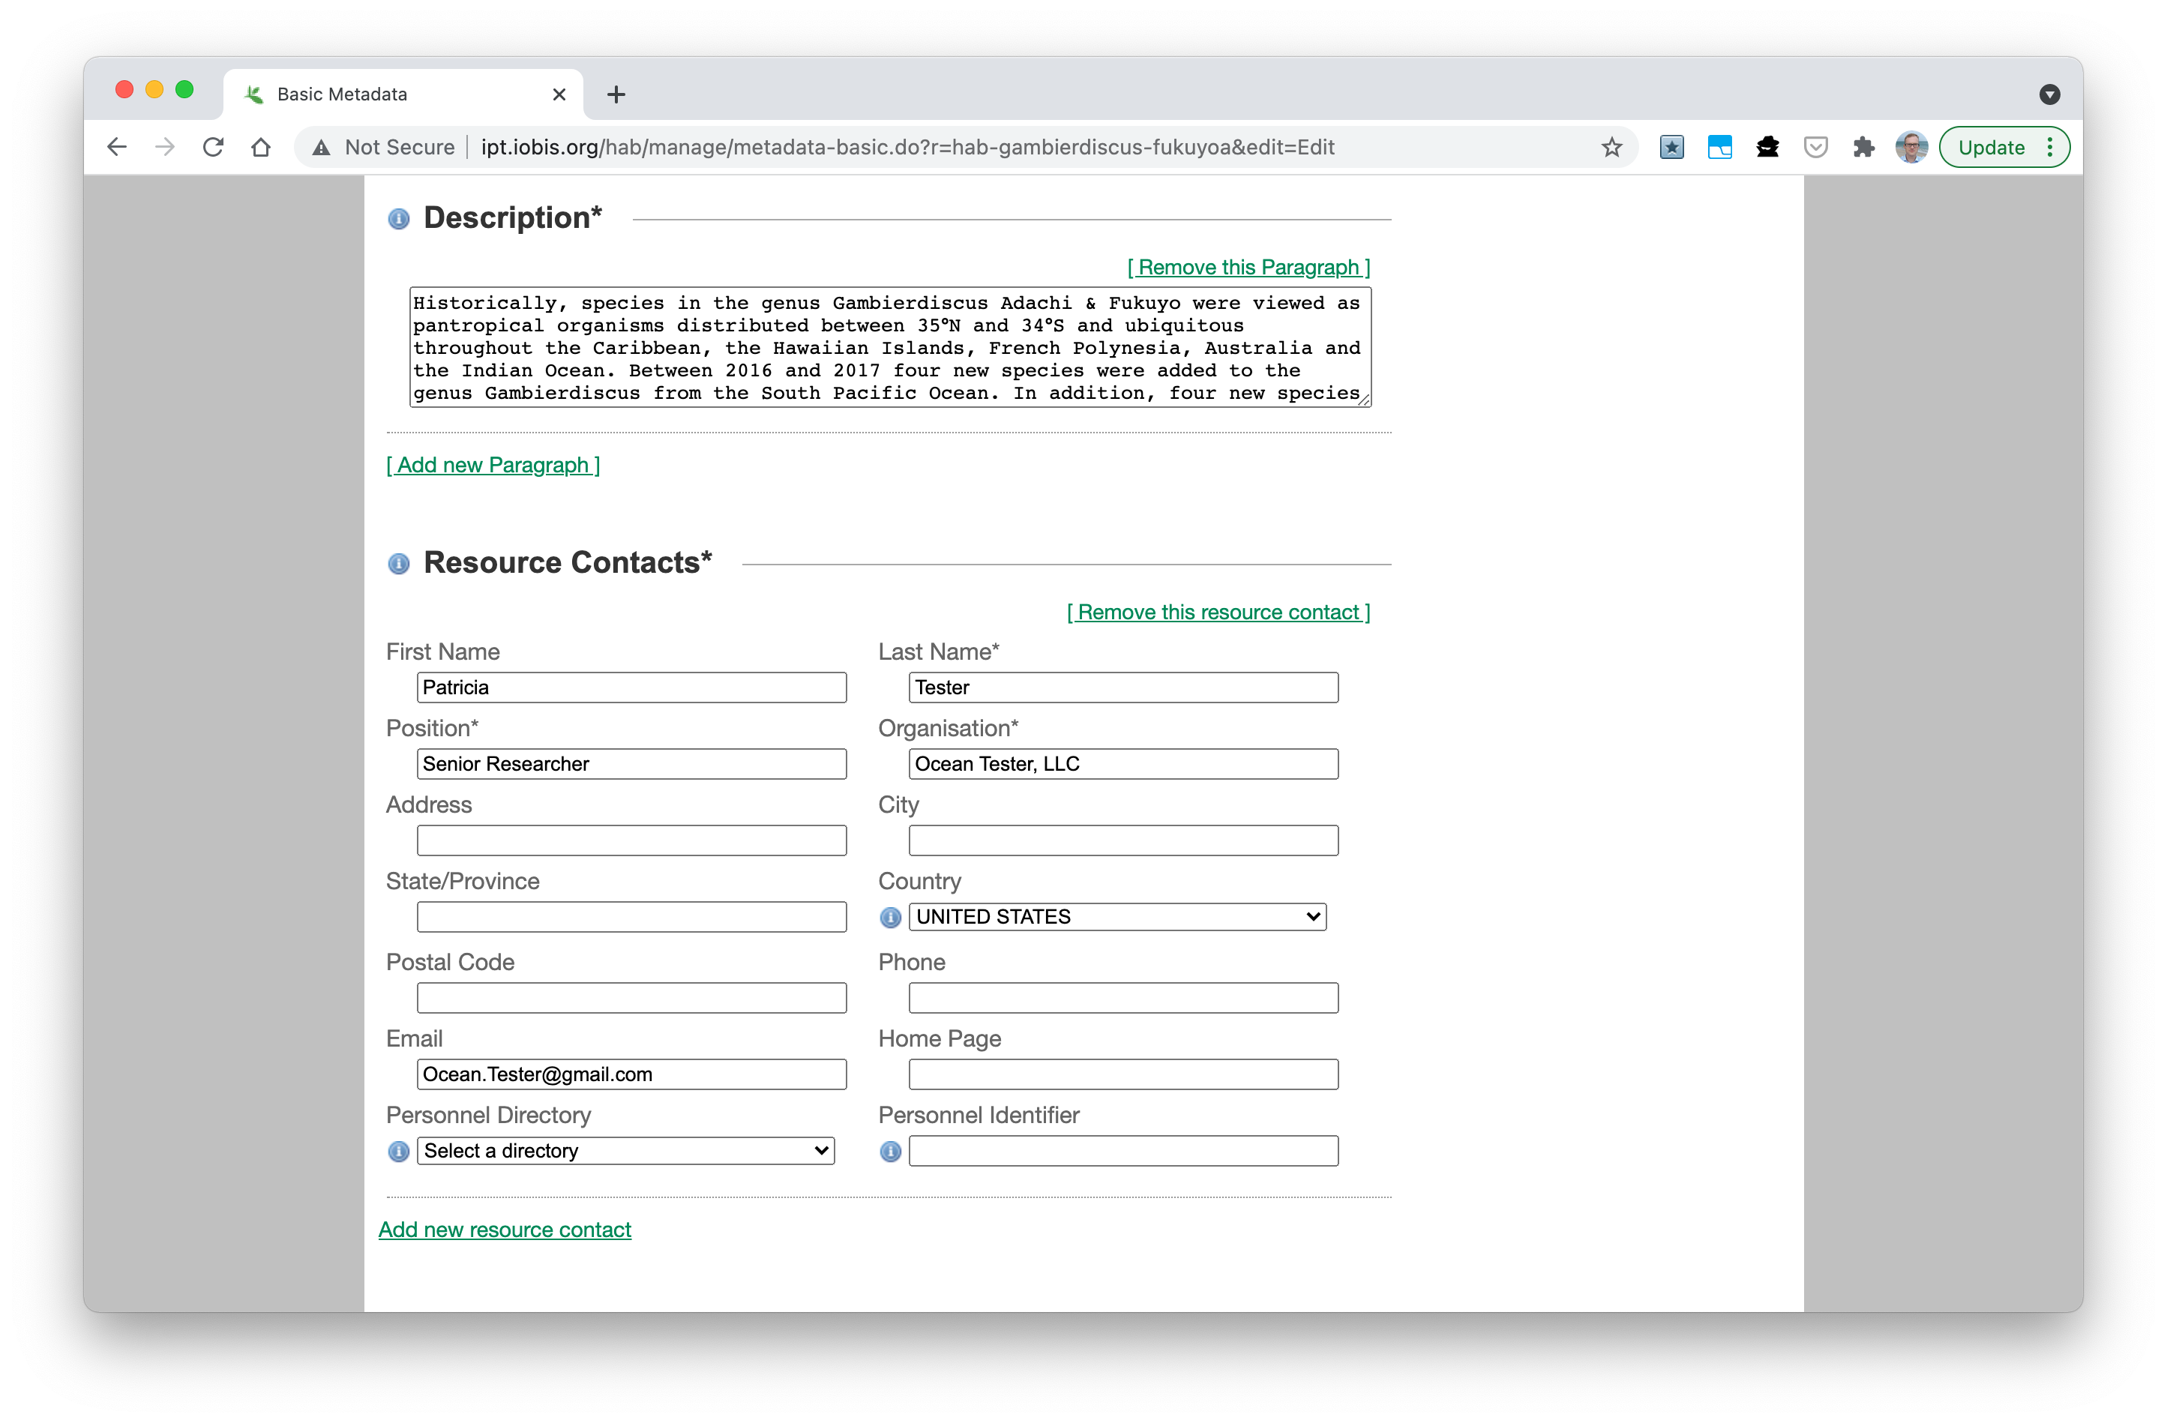Click the home icon in the toolbar

[x=260, y=147]
